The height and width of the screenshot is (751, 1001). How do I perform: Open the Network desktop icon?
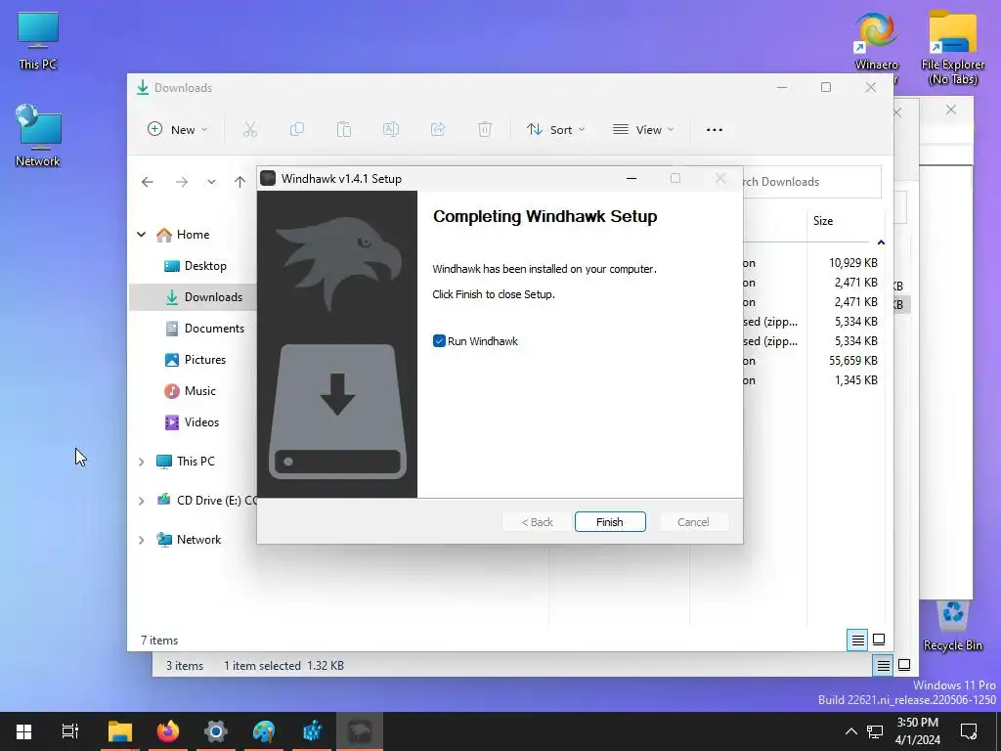pos(38,136)
